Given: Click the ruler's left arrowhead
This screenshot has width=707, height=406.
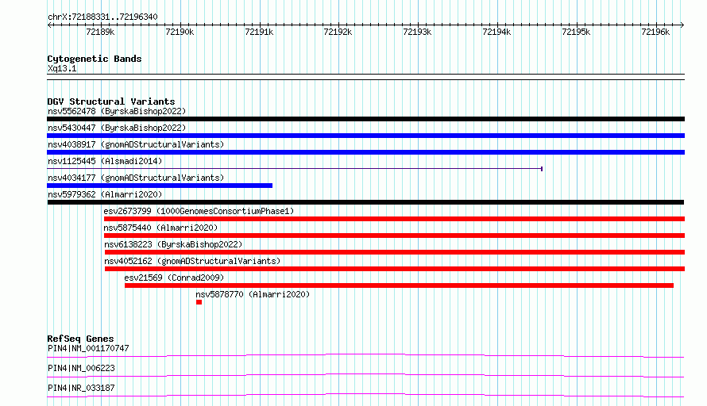Looking at the screenshot, I should point(49,25).
